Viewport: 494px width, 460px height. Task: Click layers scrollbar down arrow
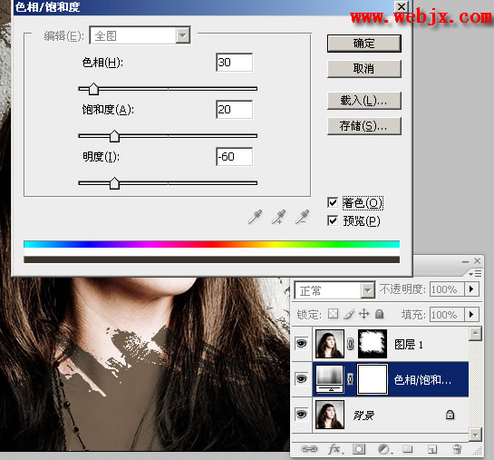coord(475,435)
